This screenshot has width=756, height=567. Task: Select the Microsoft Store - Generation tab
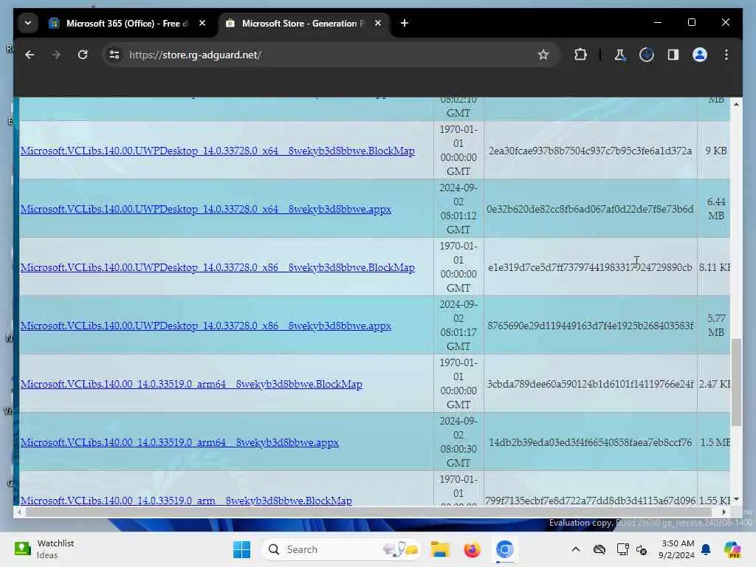[x=303, y=23]
